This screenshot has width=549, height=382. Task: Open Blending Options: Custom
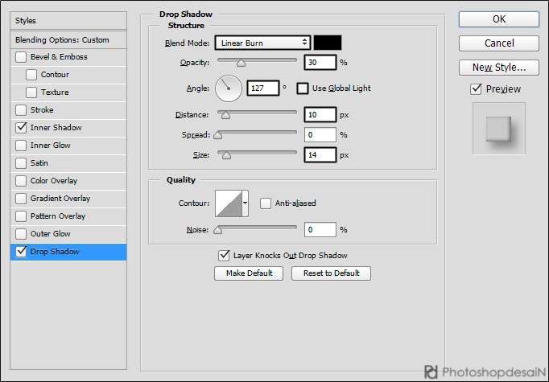pos(68,40)
